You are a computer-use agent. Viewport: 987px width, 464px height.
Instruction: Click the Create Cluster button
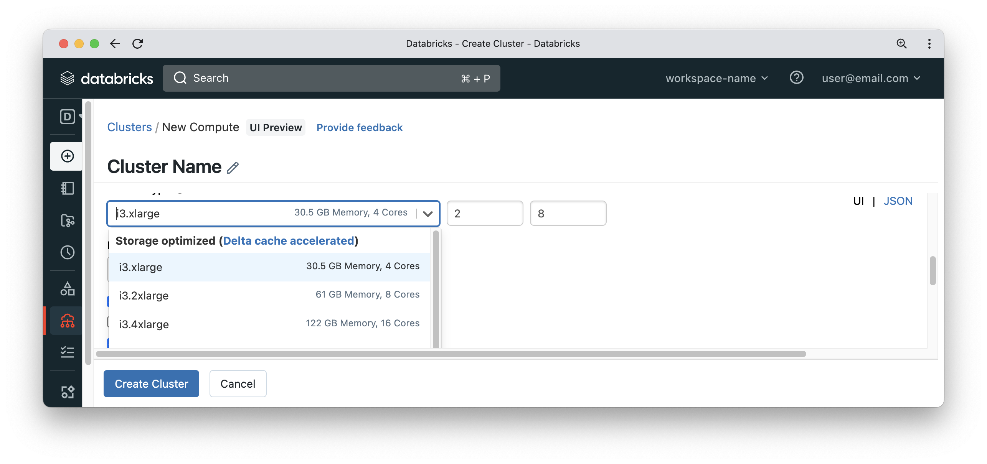[151, 383]
